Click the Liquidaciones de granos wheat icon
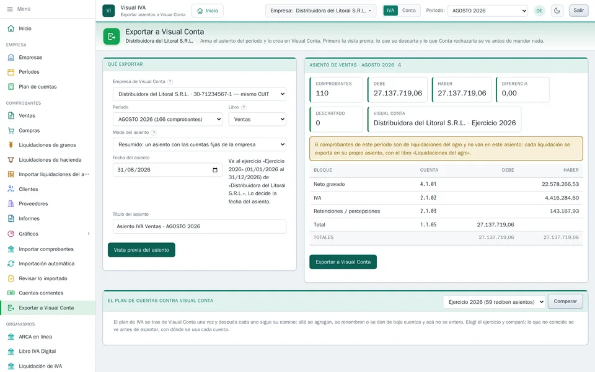Image resolution: width=595 pixels, height=372 pixels. coord(11,145)
